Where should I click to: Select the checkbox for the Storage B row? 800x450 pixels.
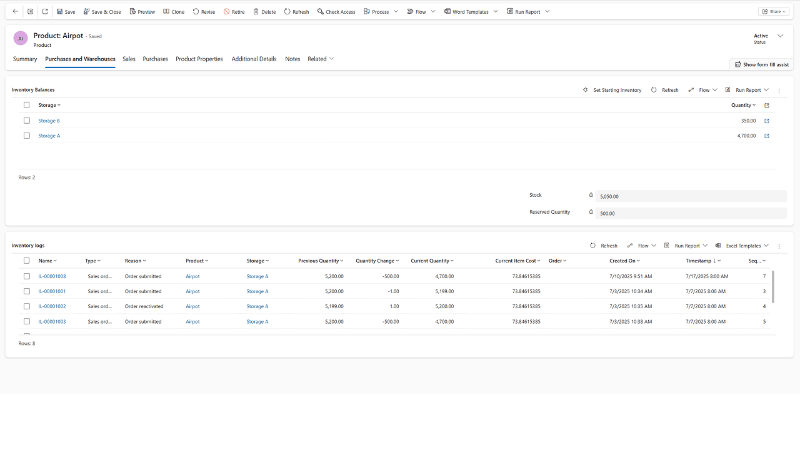tap(26, 120)
